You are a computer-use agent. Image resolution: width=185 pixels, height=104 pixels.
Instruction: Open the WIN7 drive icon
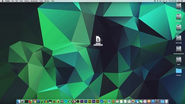click(x=179, y=60)
